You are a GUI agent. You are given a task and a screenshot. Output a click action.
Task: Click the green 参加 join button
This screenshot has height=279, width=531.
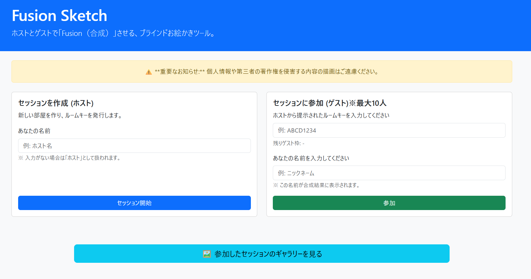(389, 203)
